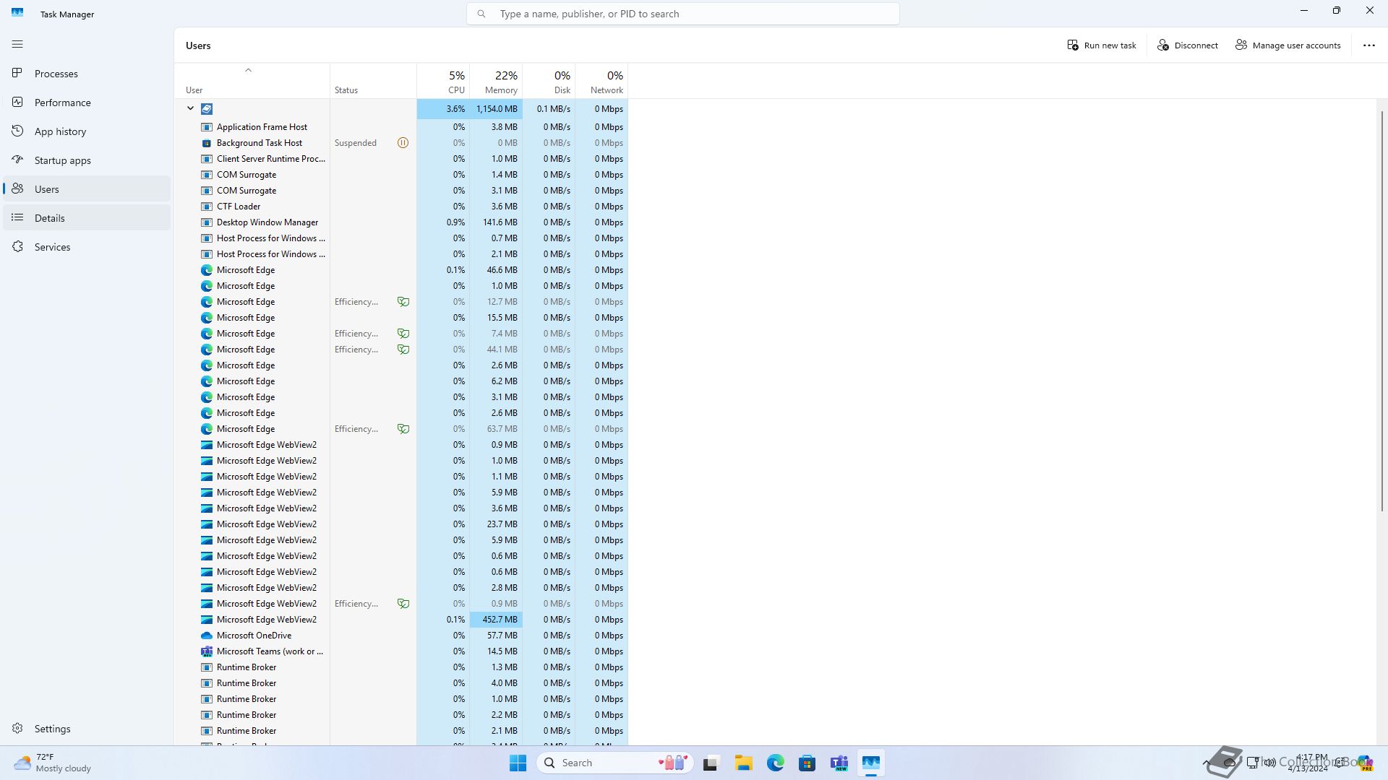Open Microsoft Teams from the taskbar
Image resolution: width=1388 pixels, height=780 pixels.
[839, 763]
